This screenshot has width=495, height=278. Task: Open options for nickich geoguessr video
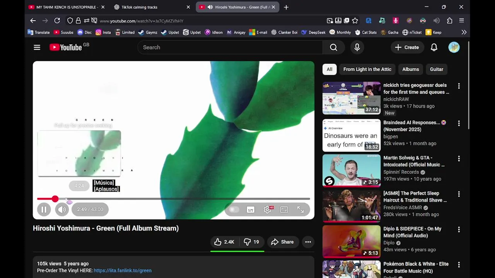(x=459, y=86)
